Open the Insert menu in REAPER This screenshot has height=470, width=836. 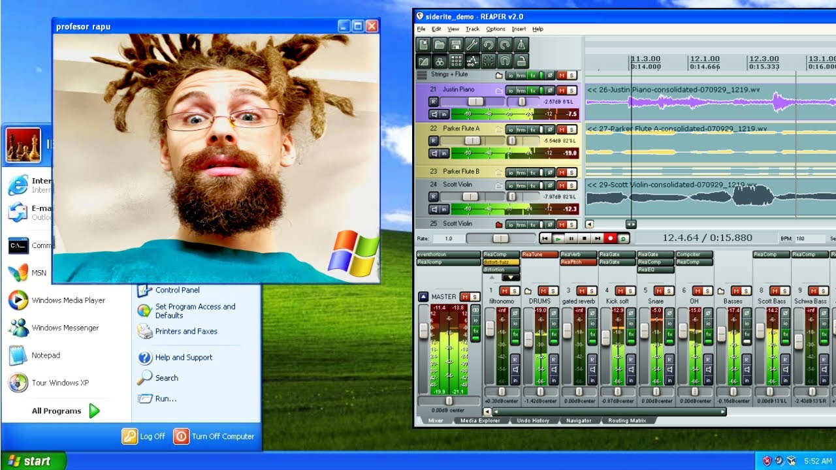[519, 29]
